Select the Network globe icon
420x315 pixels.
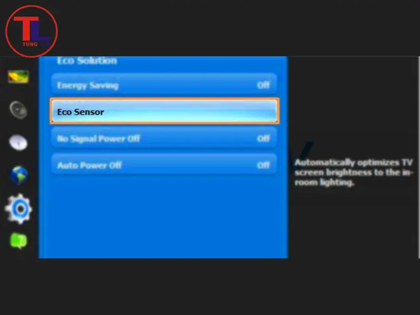18,175
